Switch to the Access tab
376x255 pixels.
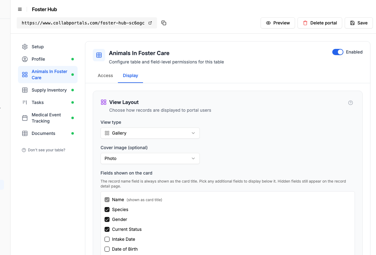coord(105,76)
